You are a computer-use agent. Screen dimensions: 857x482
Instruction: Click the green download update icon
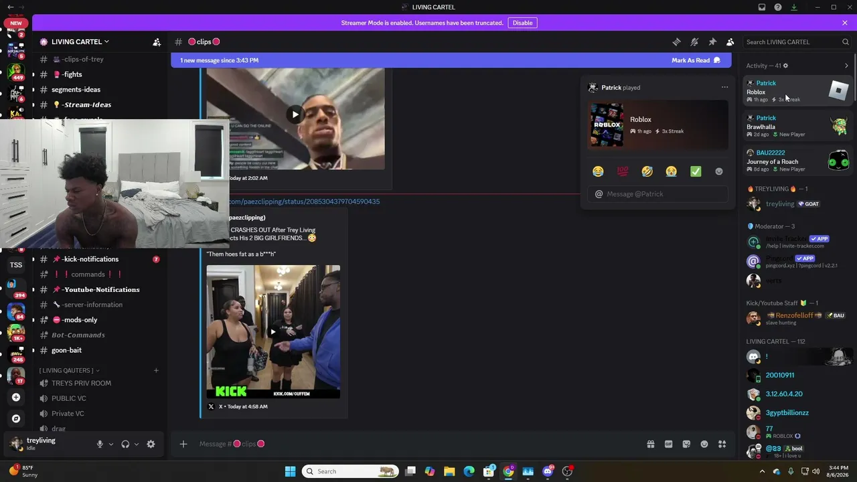[x=794, y=7]
